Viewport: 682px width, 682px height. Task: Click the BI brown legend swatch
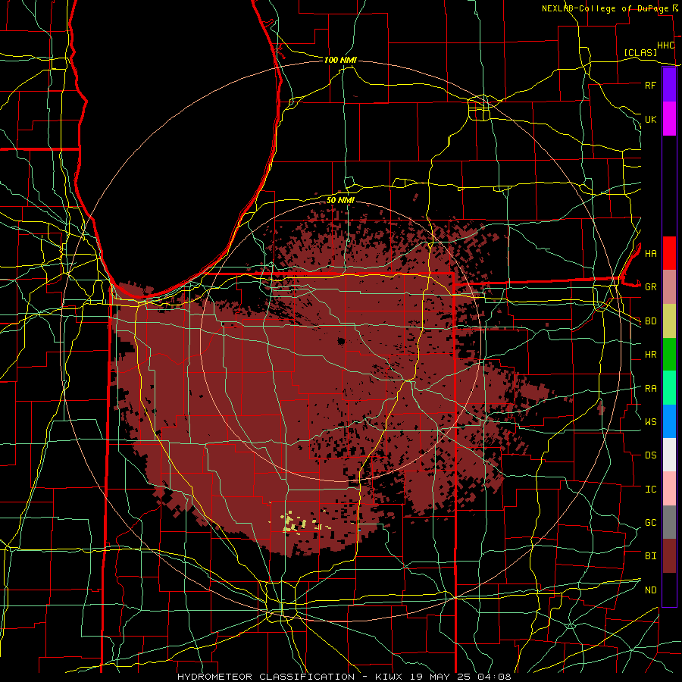tap(669, 556)
